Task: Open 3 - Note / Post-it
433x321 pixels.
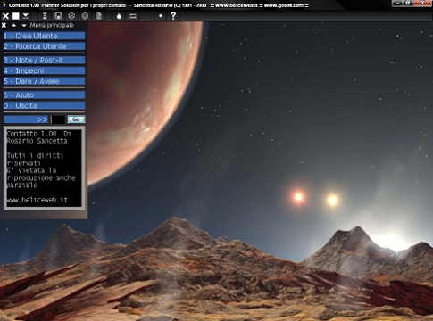Action: pyautogui.click(x=44, y=61)
